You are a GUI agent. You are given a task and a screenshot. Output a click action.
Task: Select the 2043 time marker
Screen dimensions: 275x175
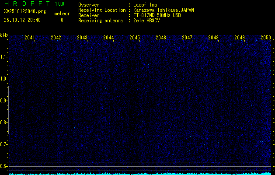pos(82,38)
